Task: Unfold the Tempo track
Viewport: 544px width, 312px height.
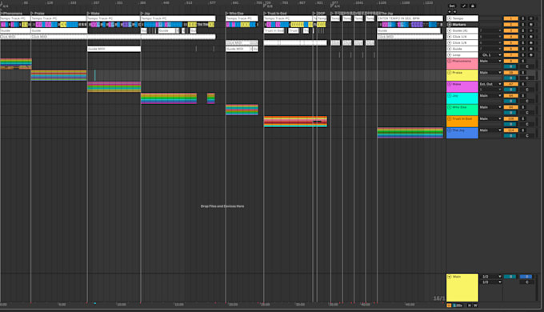Action: point(450,18)
